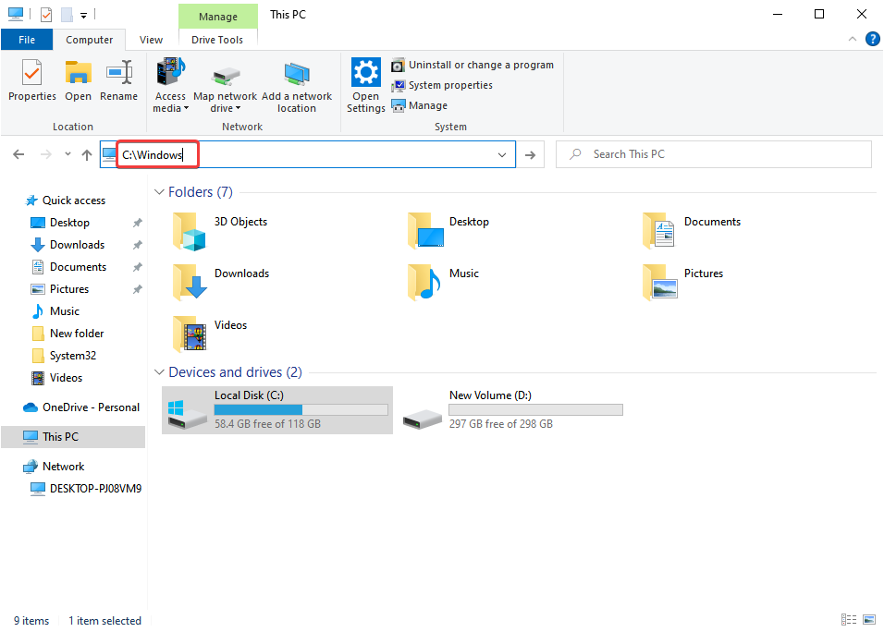This screenshot has height=632, width=884.
Task: Focus the Search This PC box
Action: (x=713, y=154)
